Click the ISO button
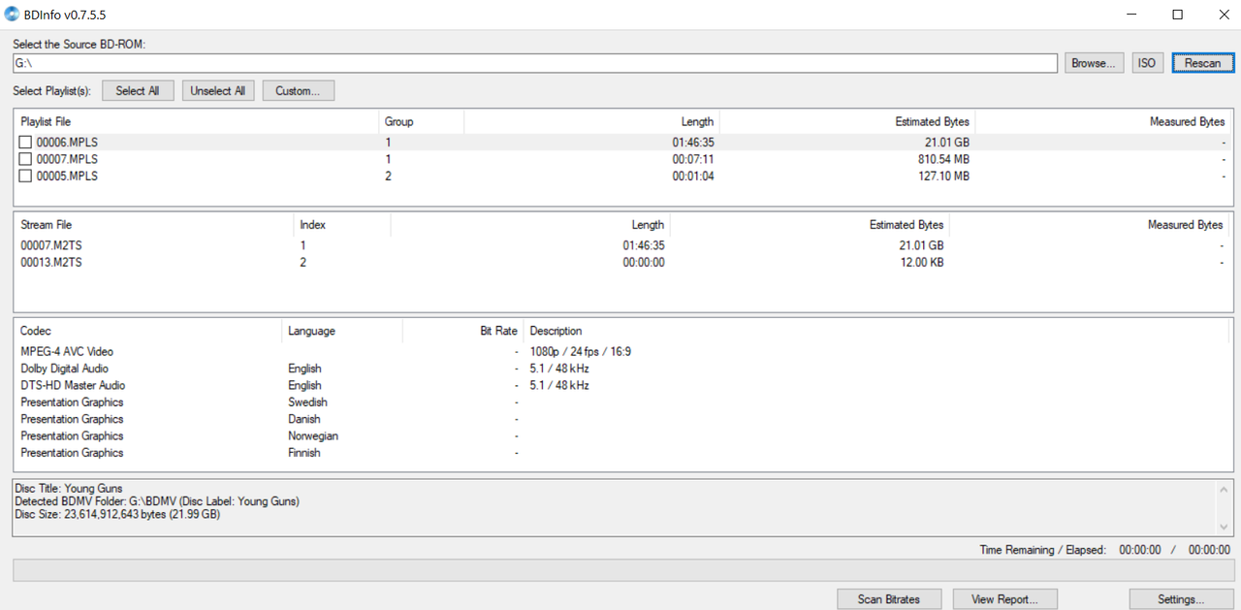1241x610 pixels. (x=1147, y=63)
